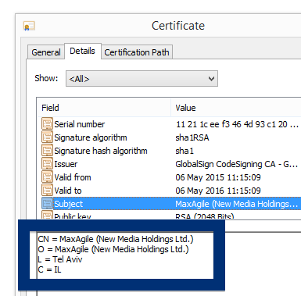Click the Signature algorithm field icon
The height and width of the screenshot is (296, 301).
tap(47, 137)
